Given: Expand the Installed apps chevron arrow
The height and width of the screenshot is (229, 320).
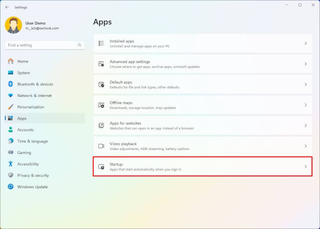Looking at the screenshot, I should click(306, 43).
